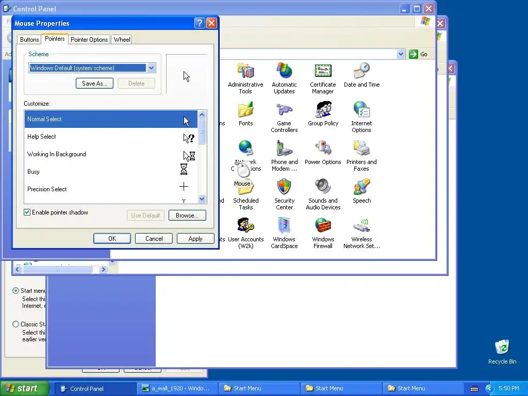The height and width of the screenshot is (396, 528).
Task: Click Customize list scroll up arrow
Action: (202, 114)
